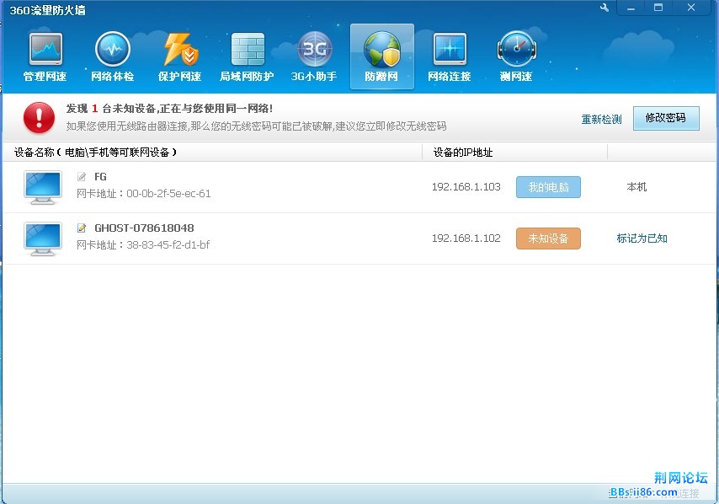
Task: Open the 3G小助手 icon
Action: coord(314,57)
